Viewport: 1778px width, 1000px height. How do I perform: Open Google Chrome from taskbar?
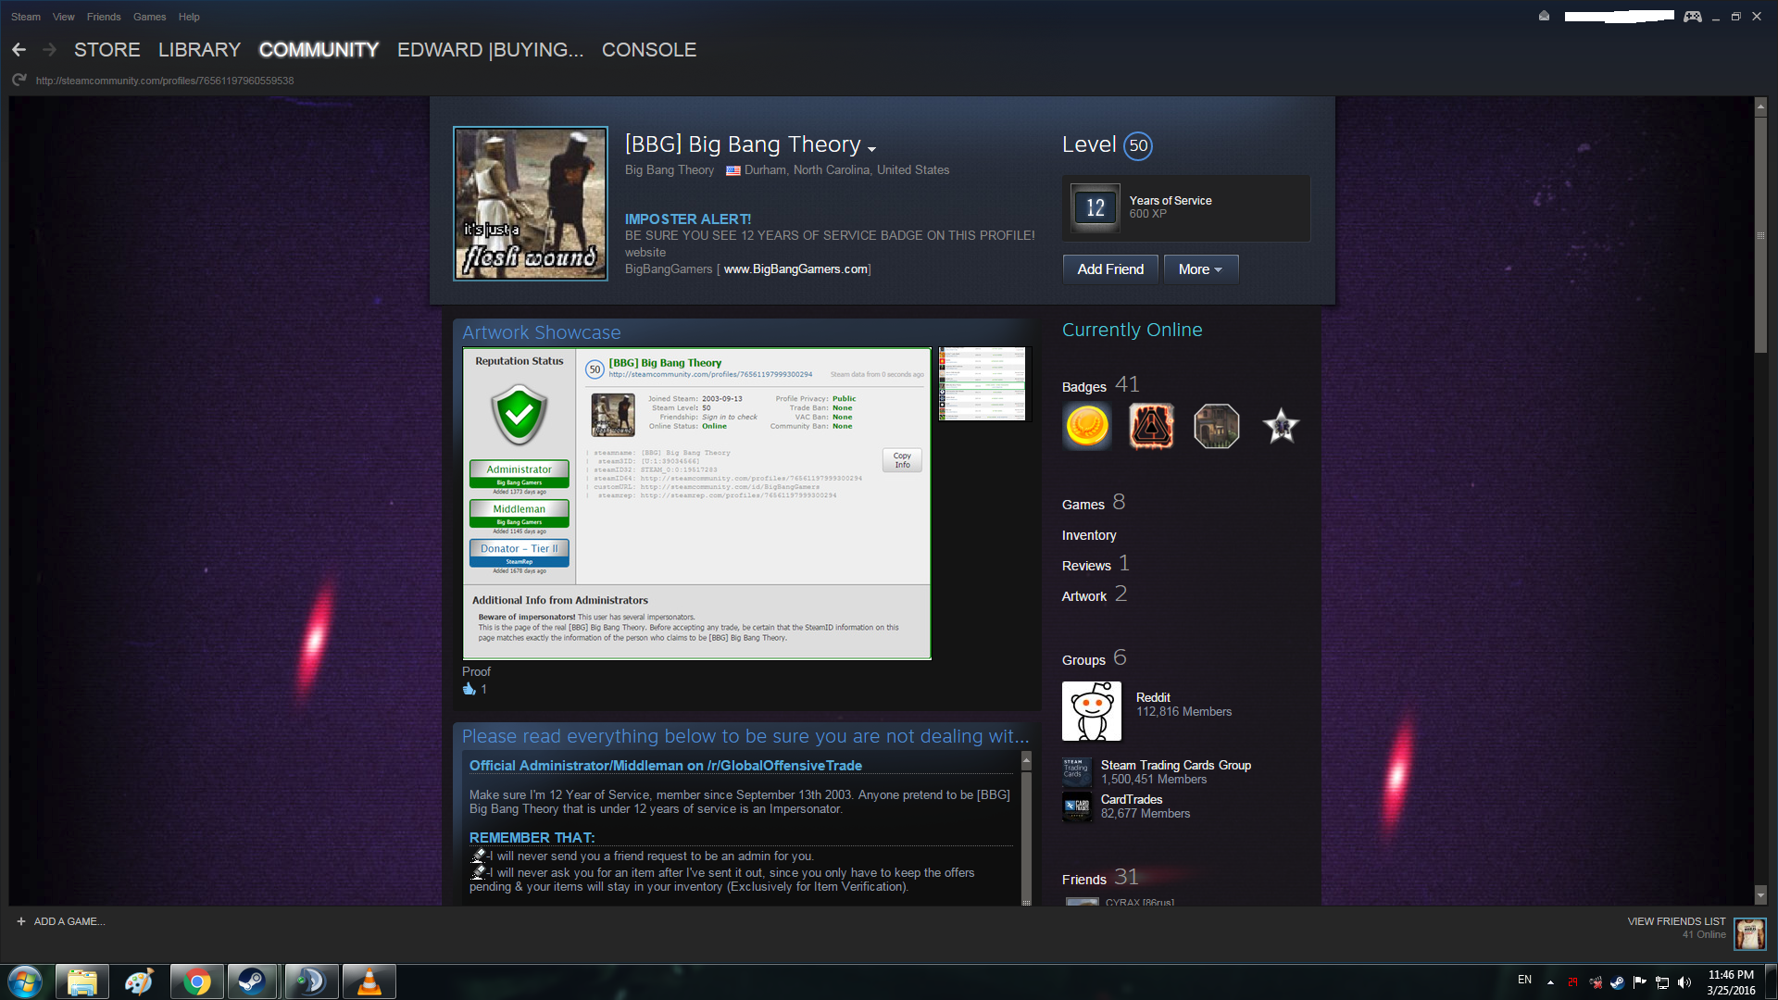196,981
